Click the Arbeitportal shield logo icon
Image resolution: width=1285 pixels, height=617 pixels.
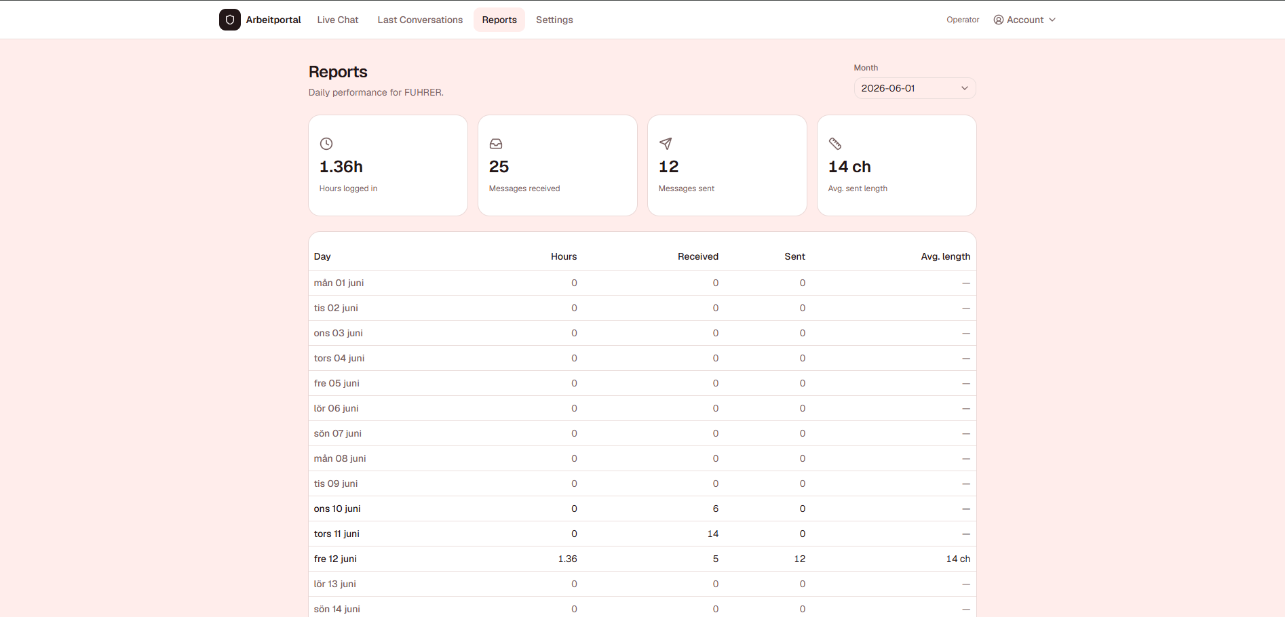coord(230,20)
